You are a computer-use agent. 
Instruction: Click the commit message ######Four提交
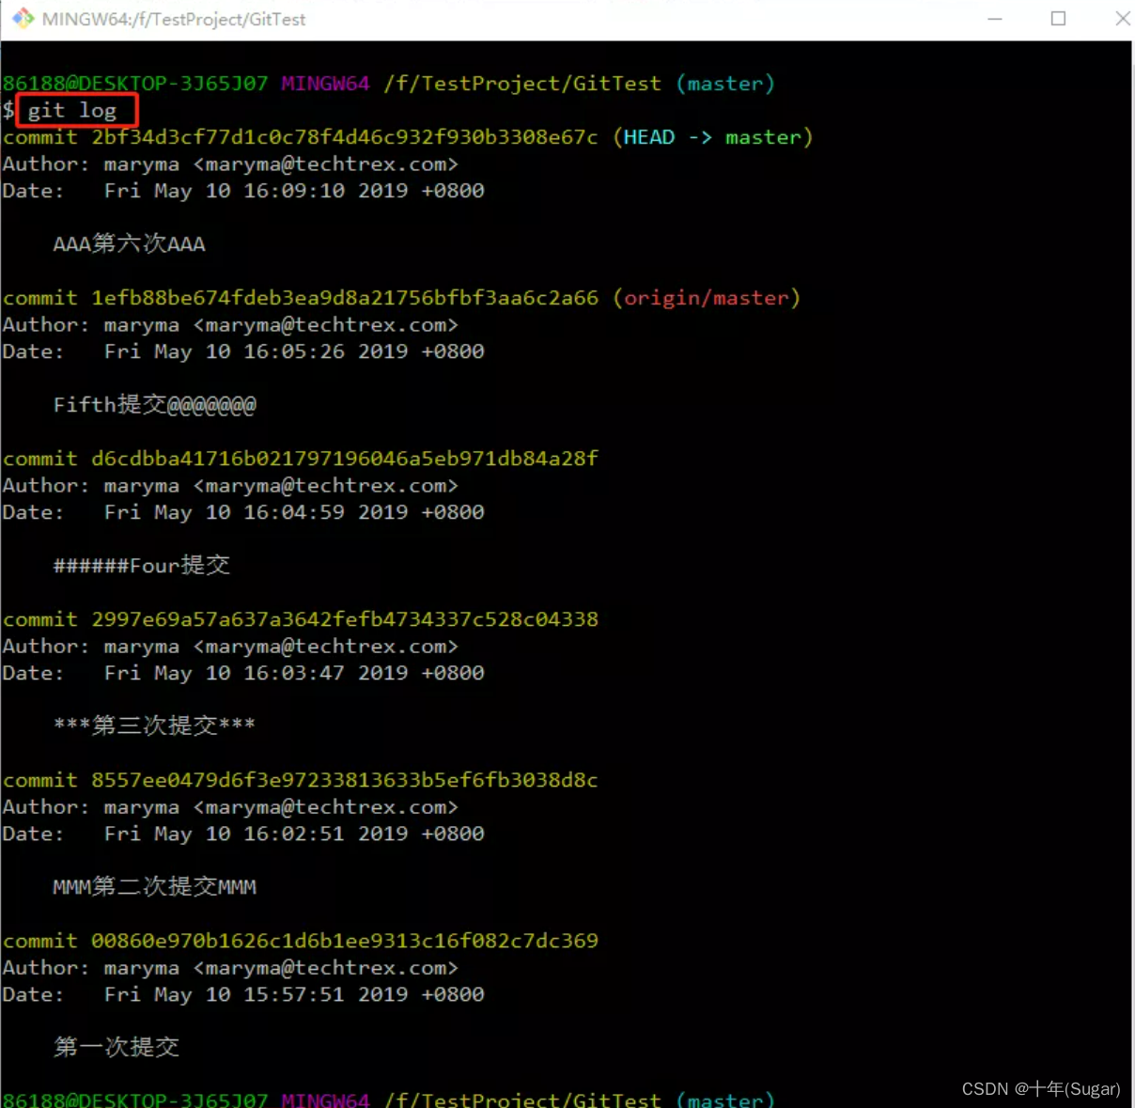pos(141,566)
